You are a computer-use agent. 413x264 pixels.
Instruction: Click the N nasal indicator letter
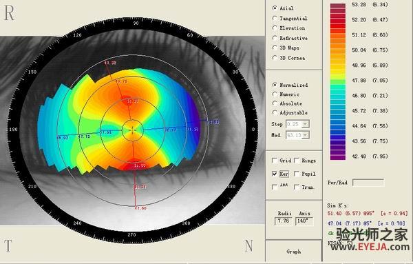coord(248,245)
